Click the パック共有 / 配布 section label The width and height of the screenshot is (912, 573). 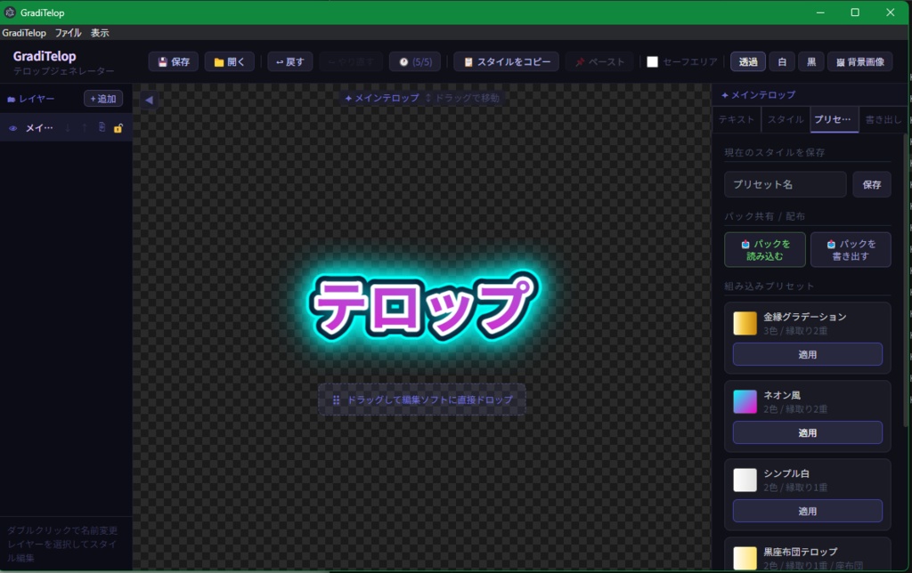tap(764, 216)
